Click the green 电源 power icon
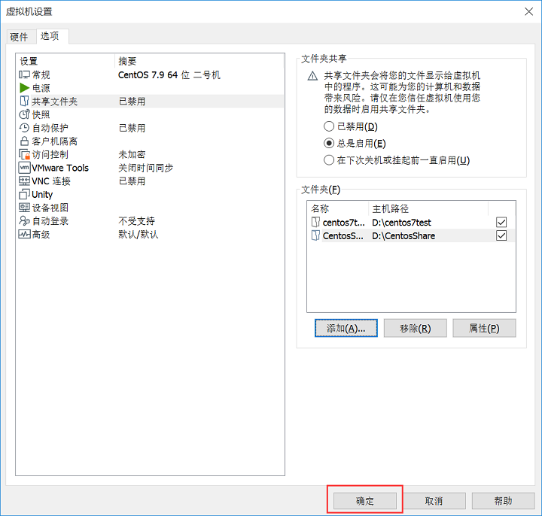This screenshot has height=516, width=542. (24, 88)
